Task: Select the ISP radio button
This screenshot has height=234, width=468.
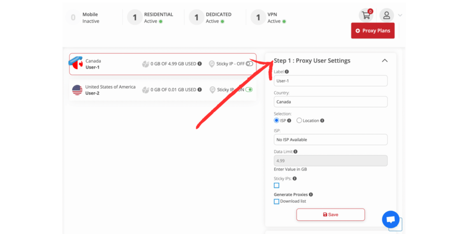Action: [x=277, y=121]
